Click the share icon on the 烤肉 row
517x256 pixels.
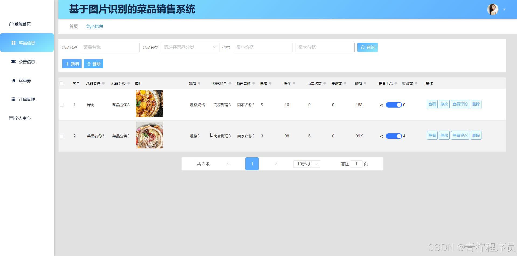381,105
